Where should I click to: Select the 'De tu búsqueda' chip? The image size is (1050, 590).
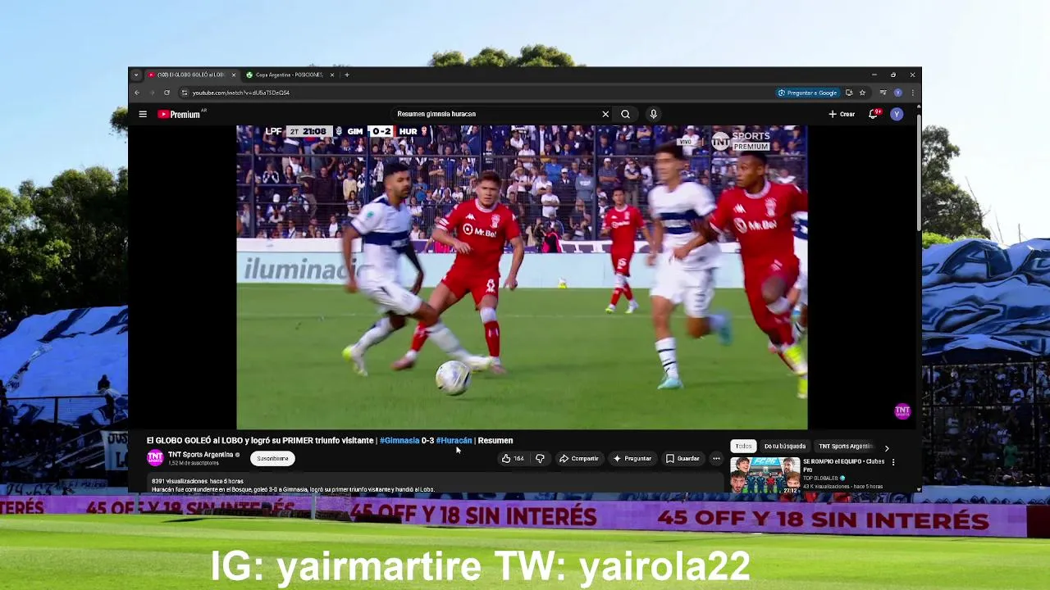coord(785,447)
